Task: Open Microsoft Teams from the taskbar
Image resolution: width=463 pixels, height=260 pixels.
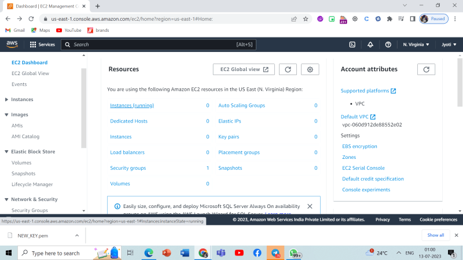Action: click(x=221, y=253)
